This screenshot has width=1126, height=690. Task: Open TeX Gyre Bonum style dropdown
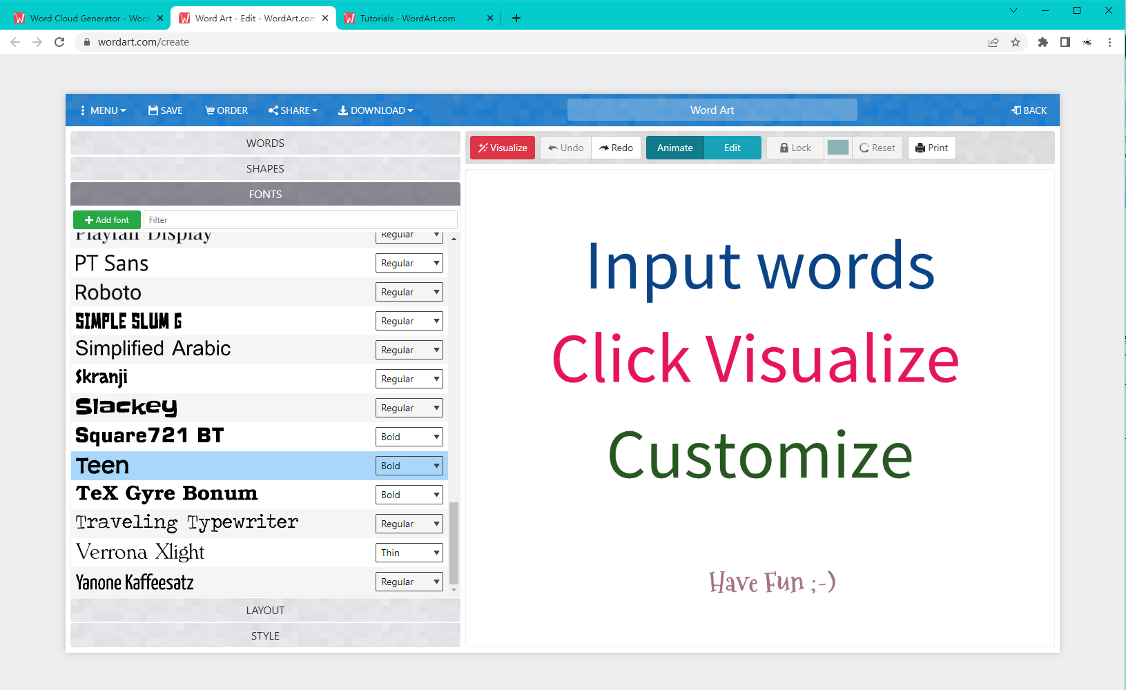[409, 495]
